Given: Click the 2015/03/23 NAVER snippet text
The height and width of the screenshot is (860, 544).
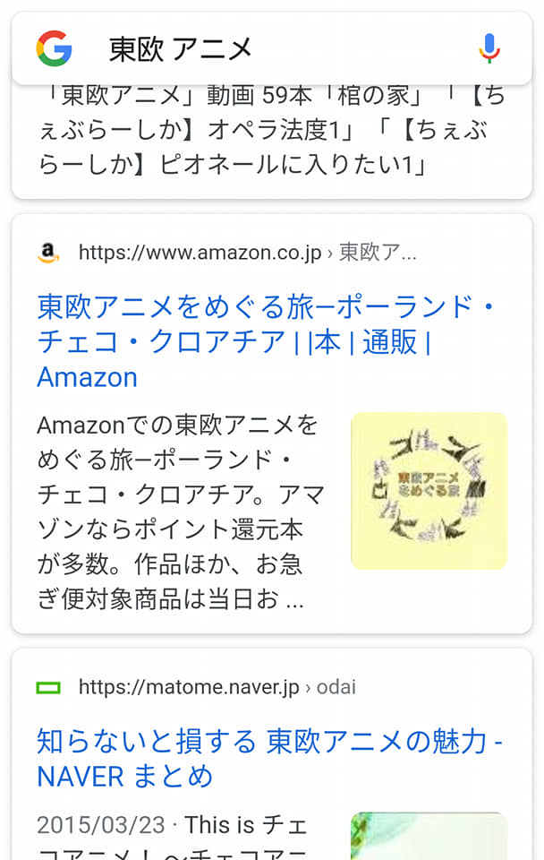Looking at the screenshot, I should coord(173,837).
